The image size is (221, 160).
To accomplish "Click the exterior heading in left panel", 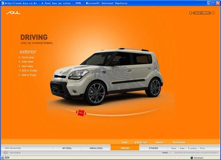I will pyautogui.click(x=28, y=52).
